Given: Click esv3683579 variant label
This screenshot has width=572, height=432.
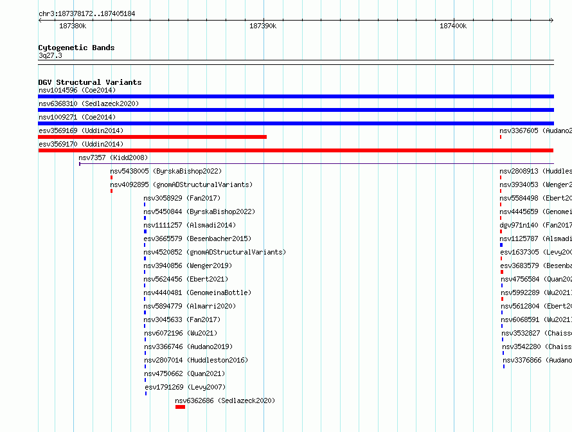Looking at the screenshot, I should [x=536, y=265].
